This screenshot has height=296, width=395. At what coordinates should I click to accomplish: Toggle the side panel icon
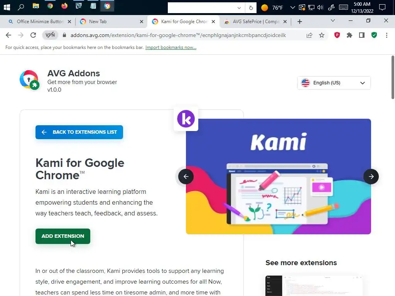coord(362,35)
